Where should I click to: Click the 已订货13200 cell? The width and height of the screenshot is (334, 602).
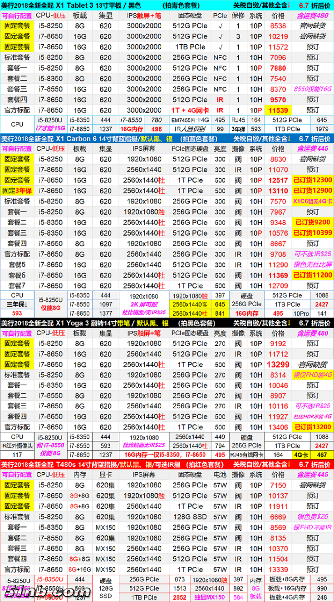313,427
